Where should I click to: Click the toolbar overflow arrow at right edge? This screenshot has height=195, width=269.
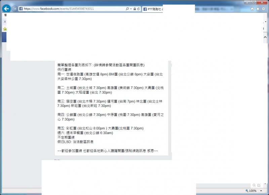tap(266, 22)
